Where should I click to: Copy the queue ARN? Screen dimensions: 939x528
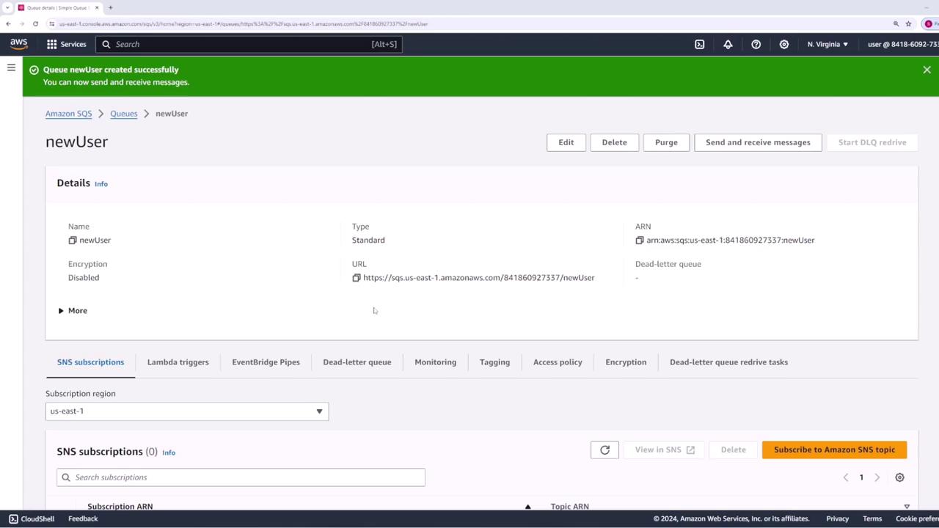[x=640, y=241]
